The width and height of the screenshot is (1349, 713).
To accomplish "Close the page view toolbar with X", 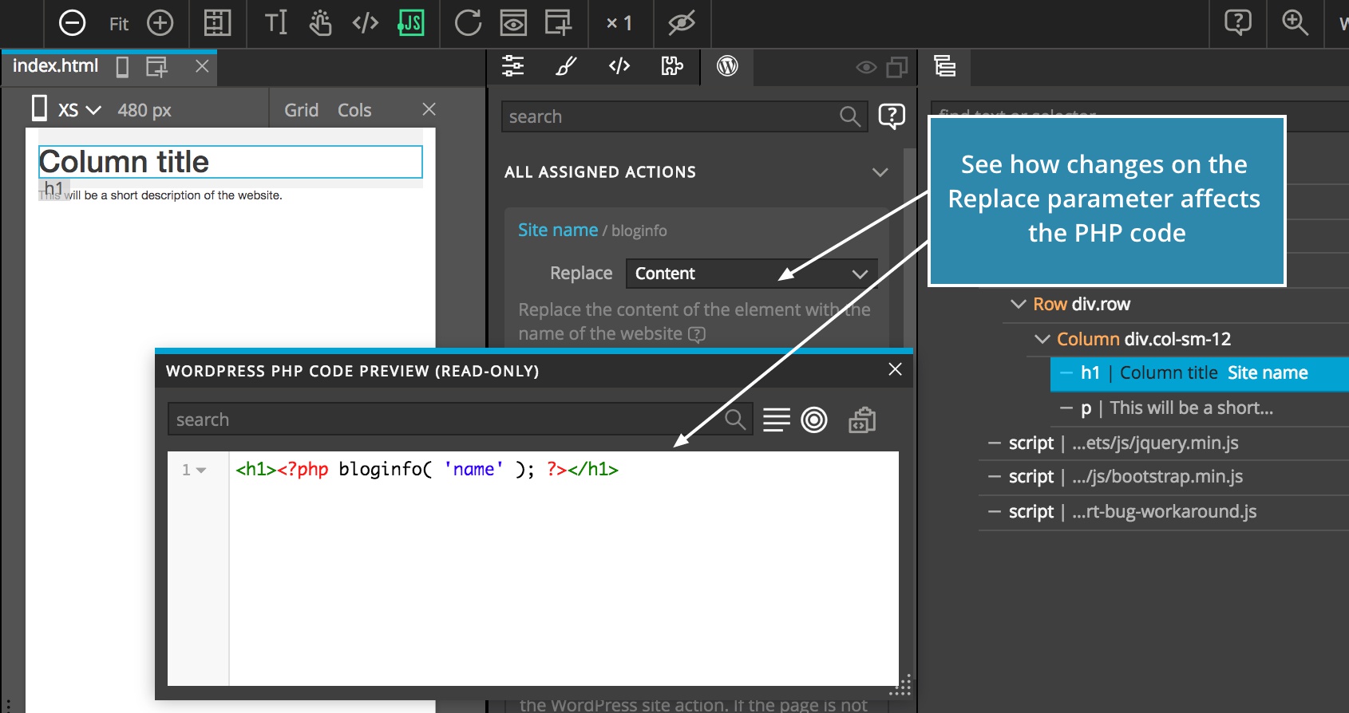I will (429, 109).
